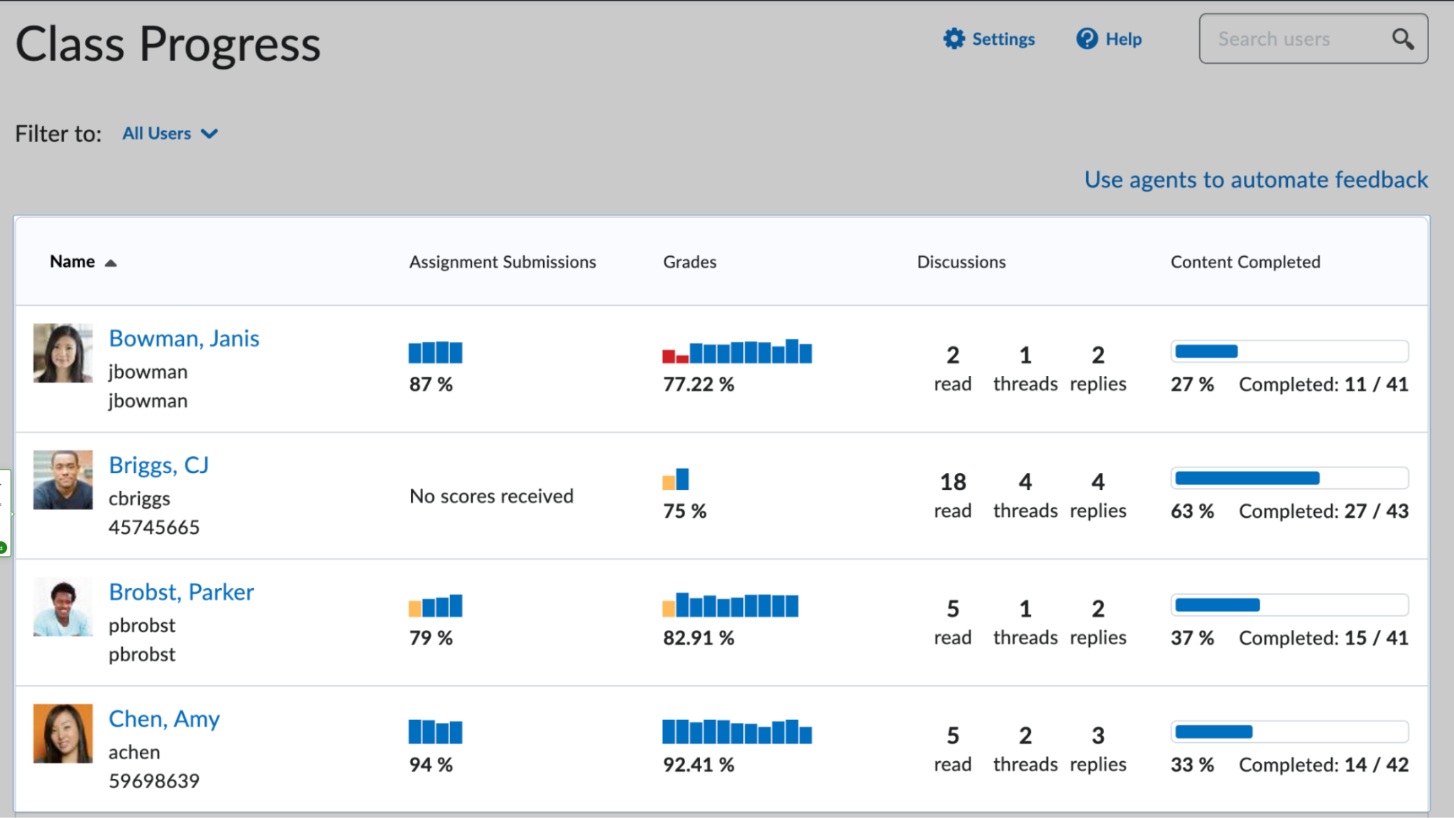This screenshot has width=1454, height=818.
Task: Open the Help question mark icon
Action: pos(1087,39)
